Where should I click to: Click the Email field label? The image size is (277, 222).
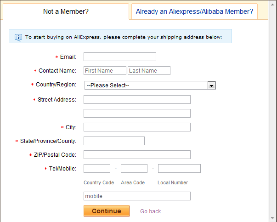point(68,57)
